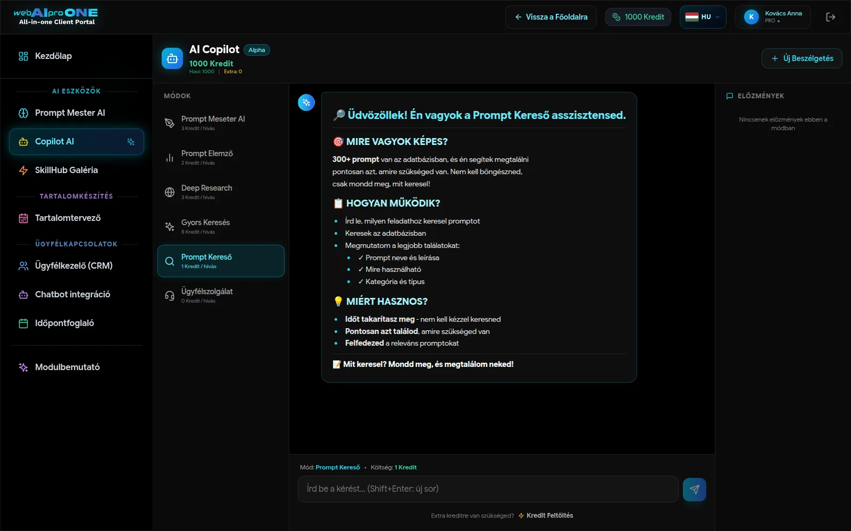Screen dimensions: 851x531
Task: Click the logout icon in the header
Action: [x=830, y=17]
